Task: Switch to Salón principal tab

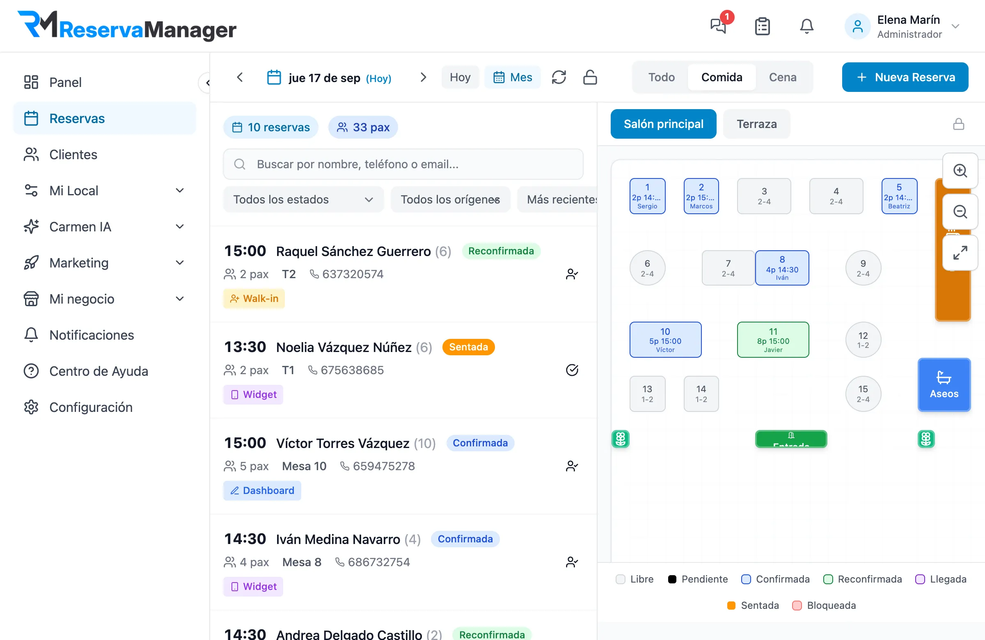Action: pyautogui.click(x=663, y=124)
